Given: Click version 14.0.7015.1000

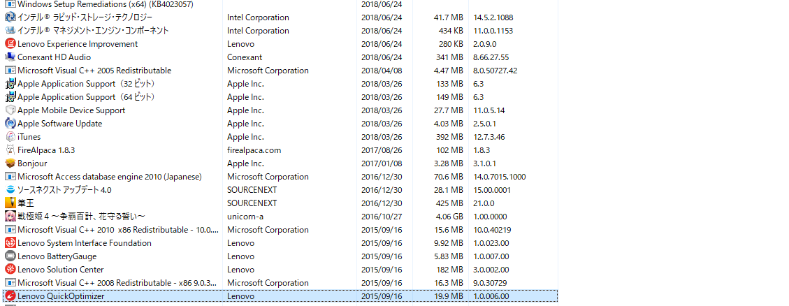Looking at the screenshot, I should point(500,177).
